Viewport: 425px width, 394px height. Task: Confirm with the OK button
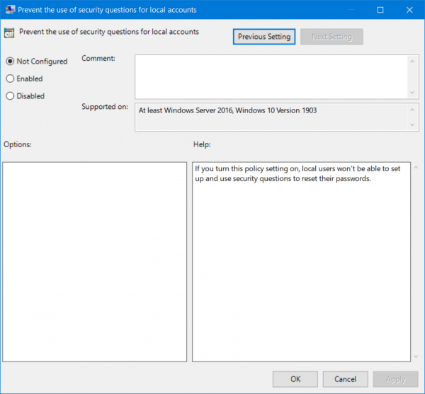[x=295, y=379]
